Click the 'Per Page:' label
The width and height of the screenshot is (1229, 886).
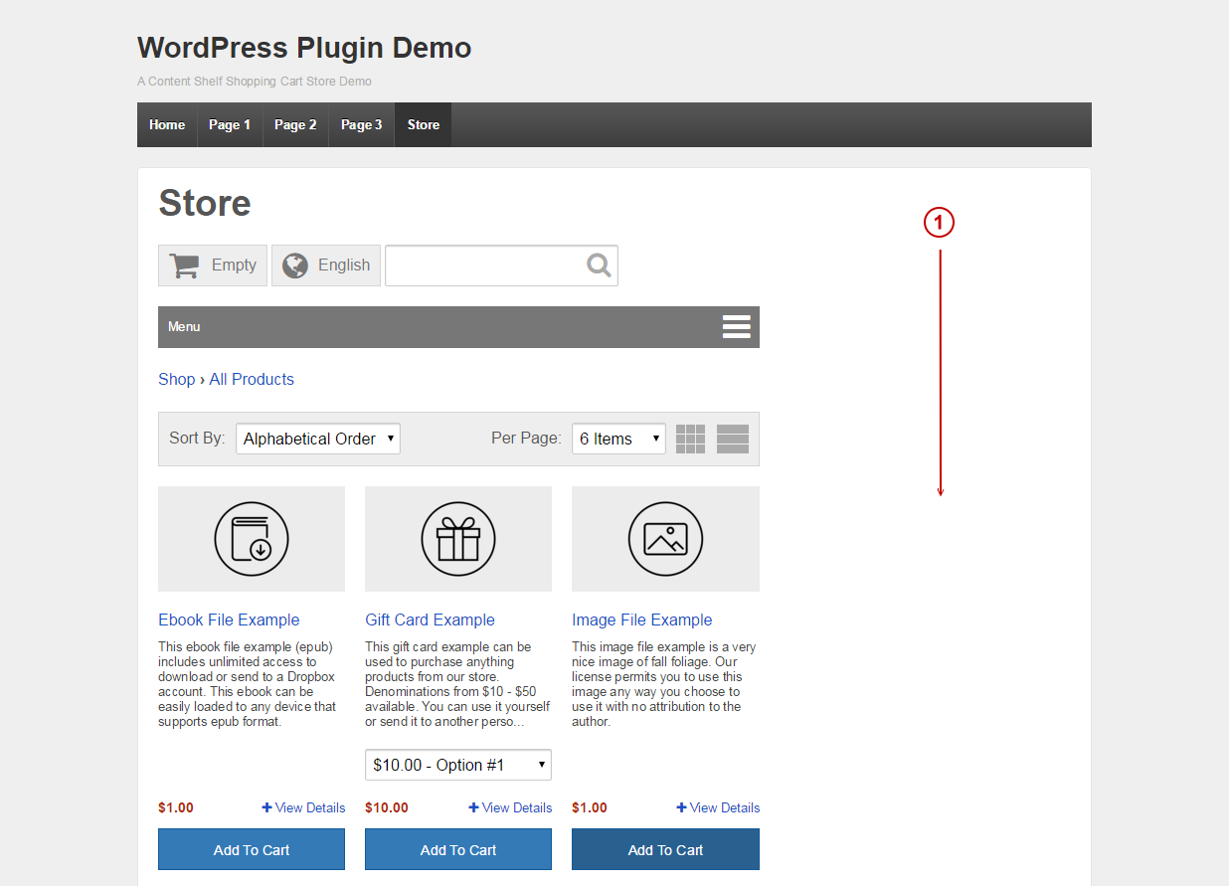click(x=526, y=438)
